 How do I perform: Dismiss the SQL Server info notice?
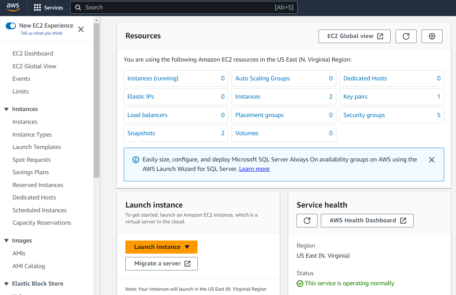tap(431, 160)
